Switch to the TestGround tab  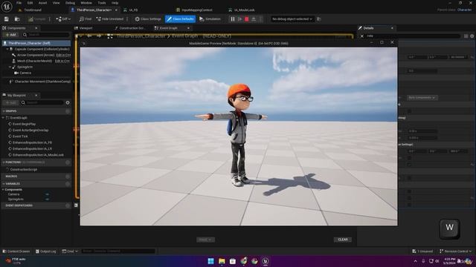[x=33, y=10]
